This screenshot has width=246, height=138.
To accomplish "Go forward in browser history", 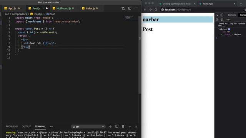I will pyautogui.click(x=150, y=10).
